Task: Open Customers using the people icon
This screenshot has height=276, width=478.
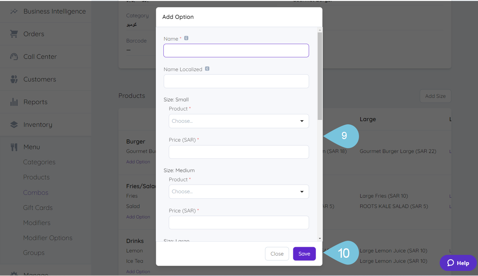Action: 14,79
